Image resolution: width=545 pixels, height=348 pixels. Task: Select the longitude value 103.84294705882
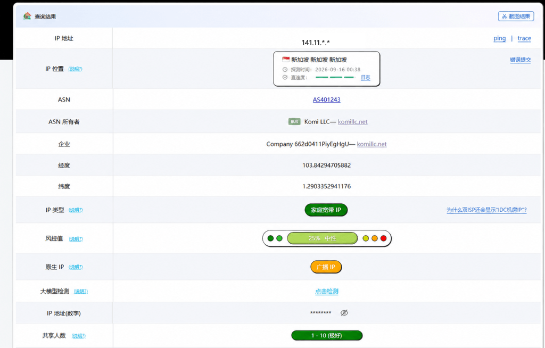pos(326,165)
